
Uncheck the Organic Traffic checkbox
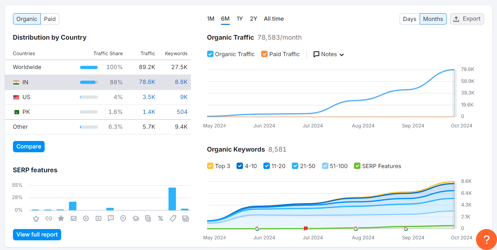pos(210,54)
